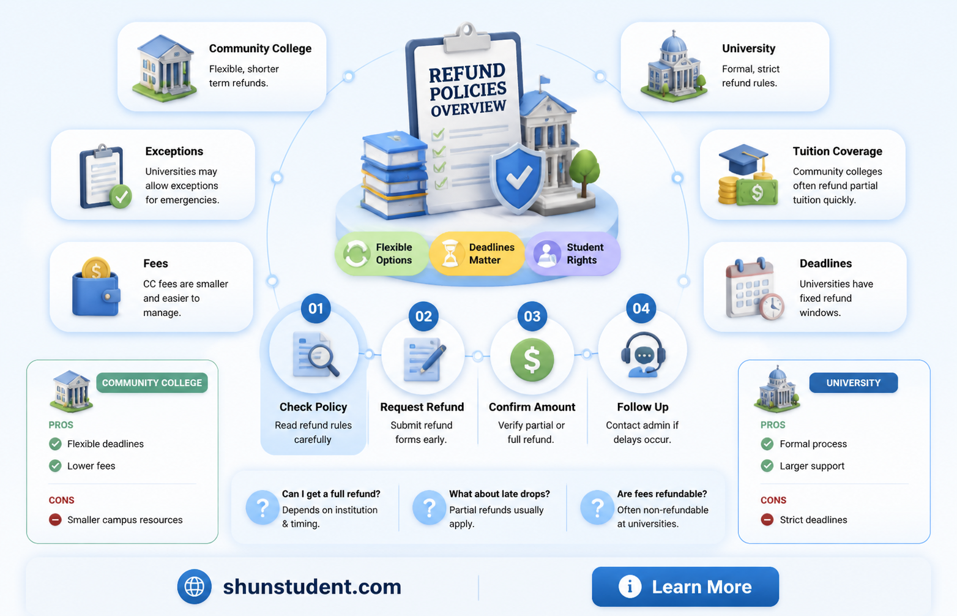Screen dimensions: 957x616
Task: Click the Tuition Coverage graduation cap and money icon
Action: point(747,175)
